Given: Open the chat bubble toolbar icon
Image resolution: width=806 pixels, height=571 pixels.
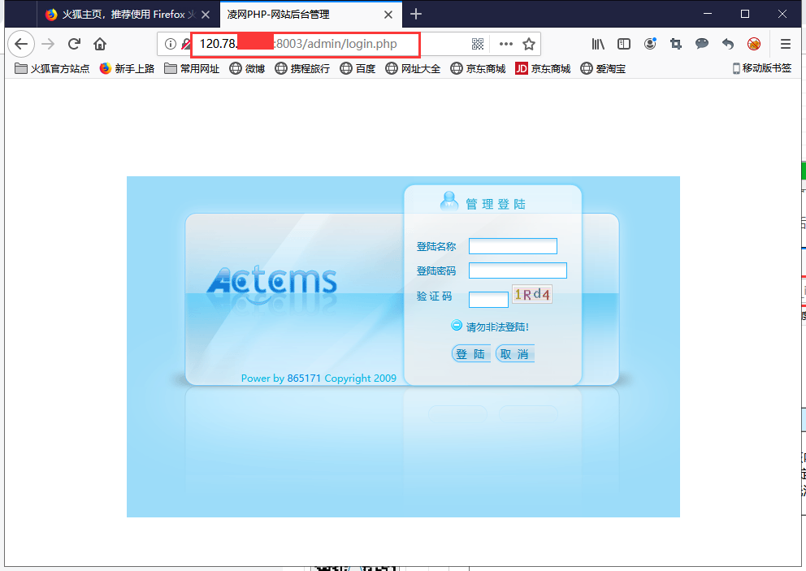Looking at the screenshot, I should pyautogui.click(x=702, y=44).
